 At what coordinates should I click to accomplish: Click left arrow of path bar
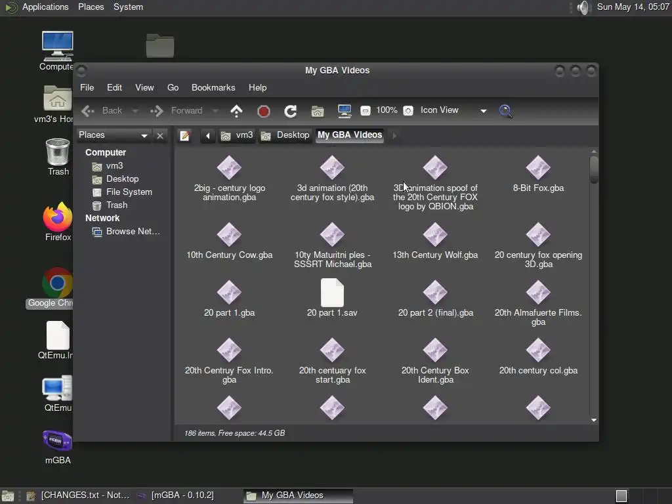pyautogui.click(x=208, y=136)
